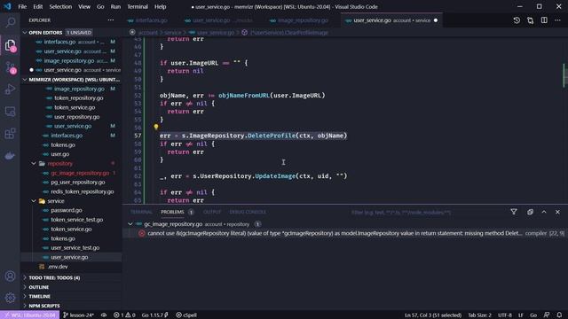
Task: Expand the OUTLINE section
Action: (39, 287)
